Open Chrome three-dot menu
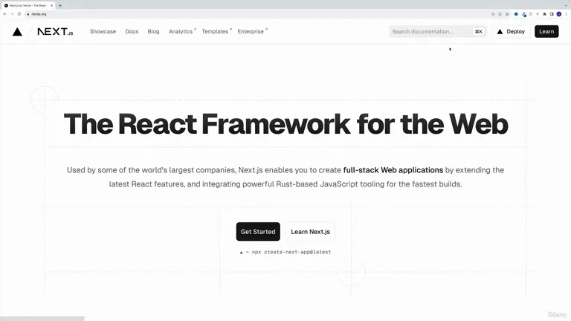 click(566, 14)
